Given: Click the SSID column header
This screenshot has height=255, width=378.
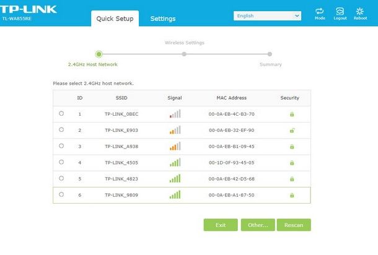Looking at the screenshot, I should point(121,98).
